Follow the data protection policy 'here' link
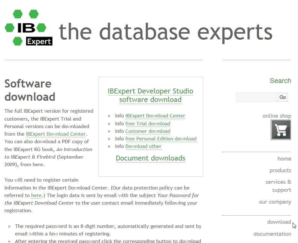Image resolution: width=298 pixels, height=243 pixels. click(36, 195)
